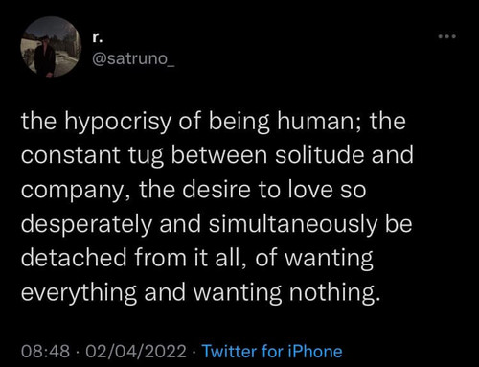Click the 08:48 timestamp
Screen dimensions: 479x367
[45, 351]
